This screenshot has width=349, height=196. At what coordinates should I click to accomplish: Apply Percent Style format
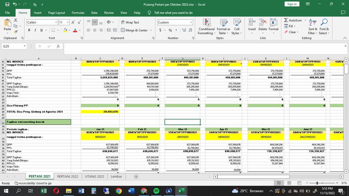coord(170,30)
